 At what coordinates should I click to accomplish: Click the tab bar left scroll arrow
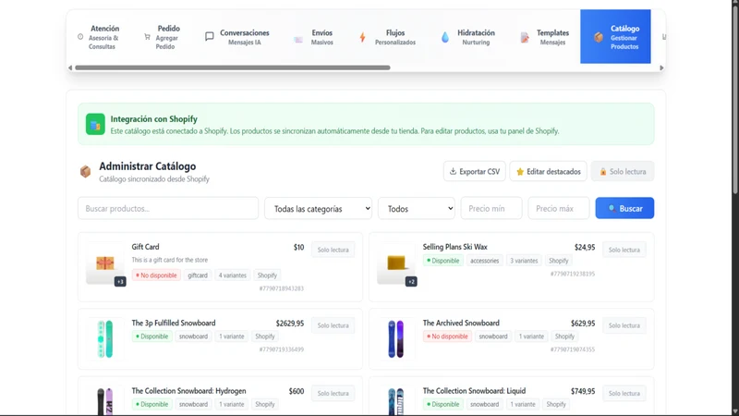[70, 67]
